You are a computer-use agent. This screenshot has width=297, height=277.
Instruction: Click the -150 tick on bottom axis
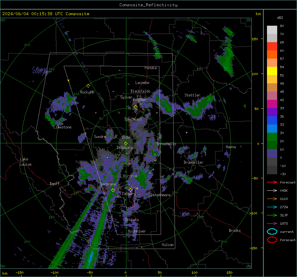19,272
